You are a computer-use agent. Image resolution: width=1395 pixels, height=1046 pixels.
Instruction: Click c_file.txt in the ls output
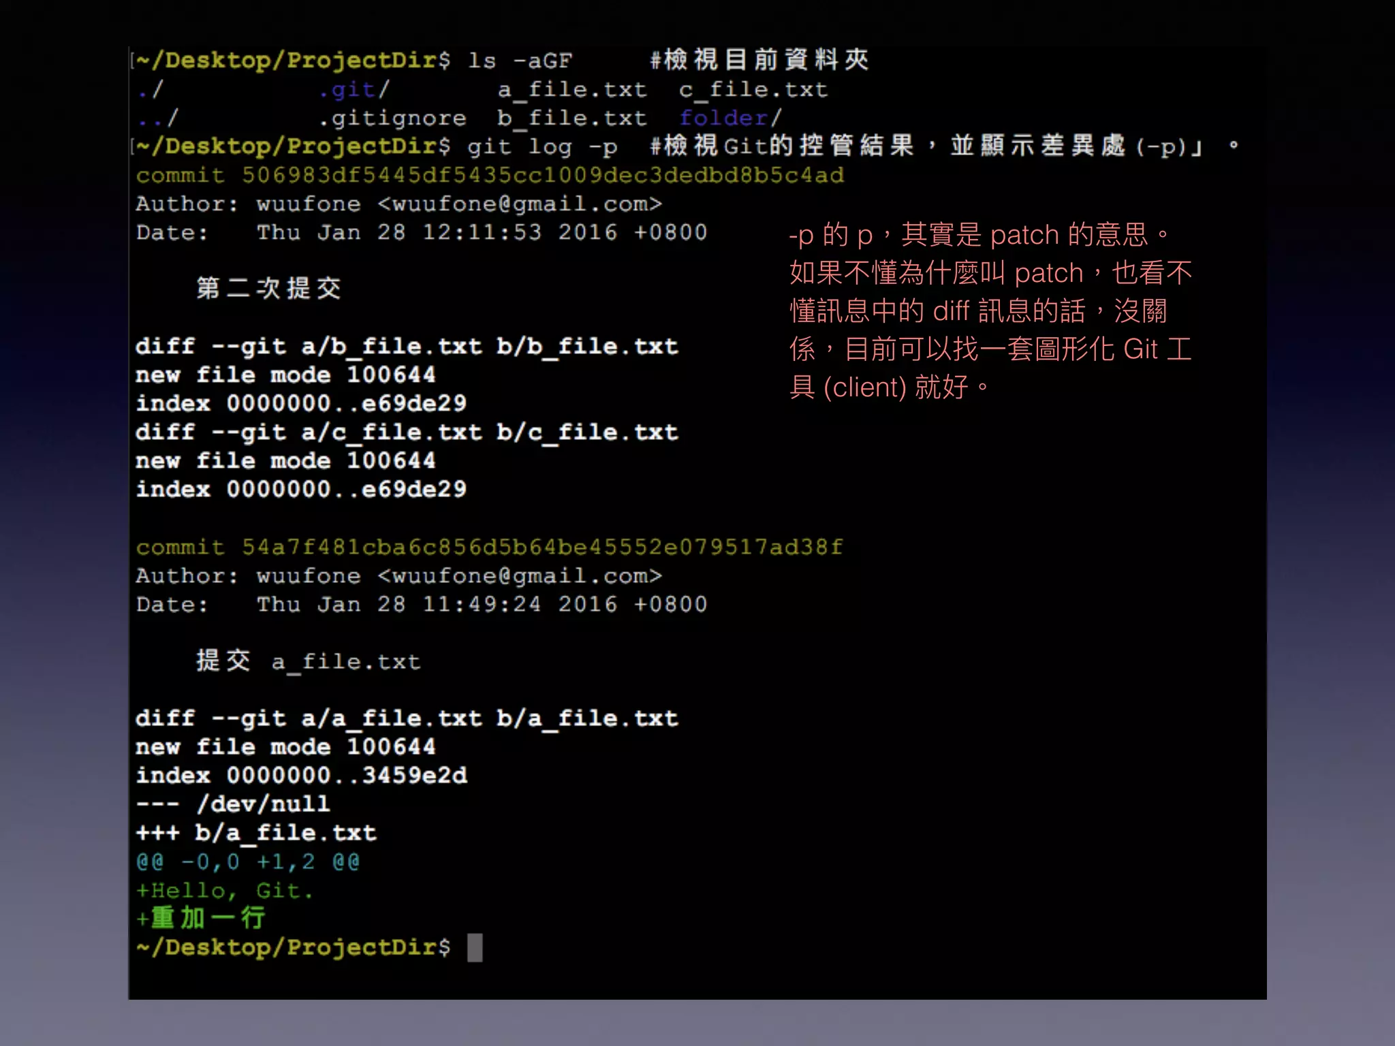[753, 89]
